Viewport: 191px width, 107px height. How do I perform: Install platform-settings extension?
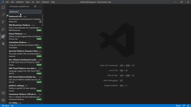pos(39,91)
